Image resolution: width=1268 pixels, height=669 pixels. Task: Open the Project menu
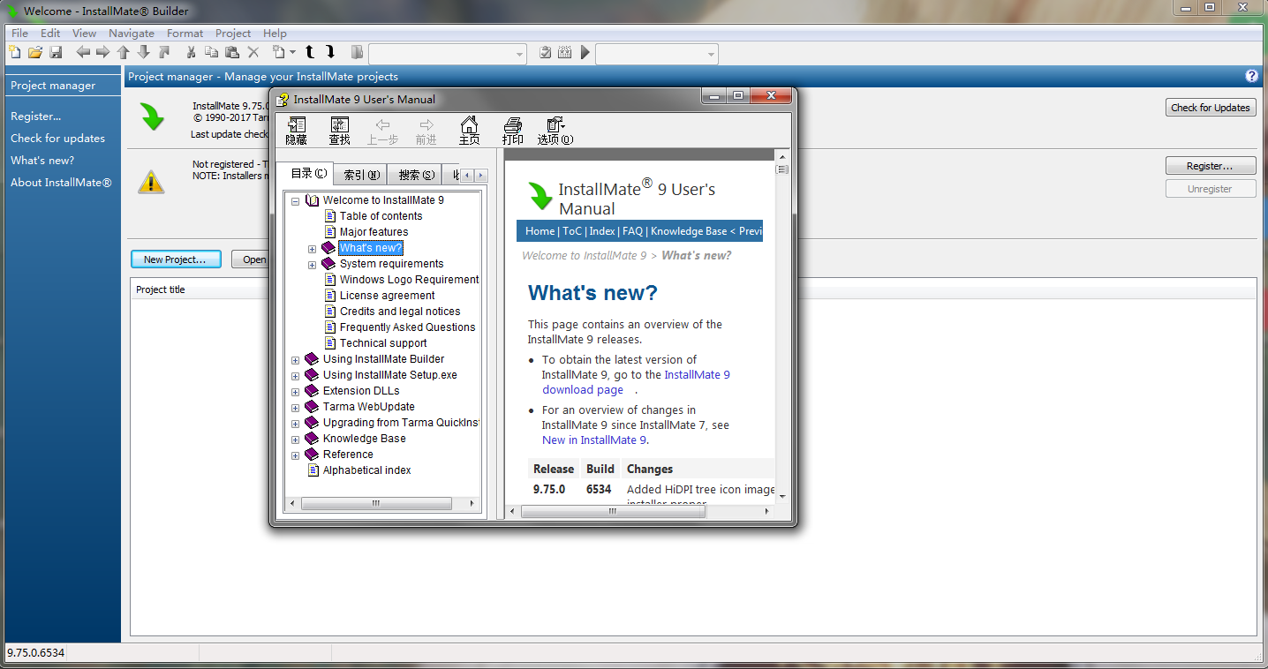[x=233, y=33]
